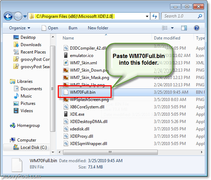
Task: Open the Pictures library
Action: coord(28,103)
